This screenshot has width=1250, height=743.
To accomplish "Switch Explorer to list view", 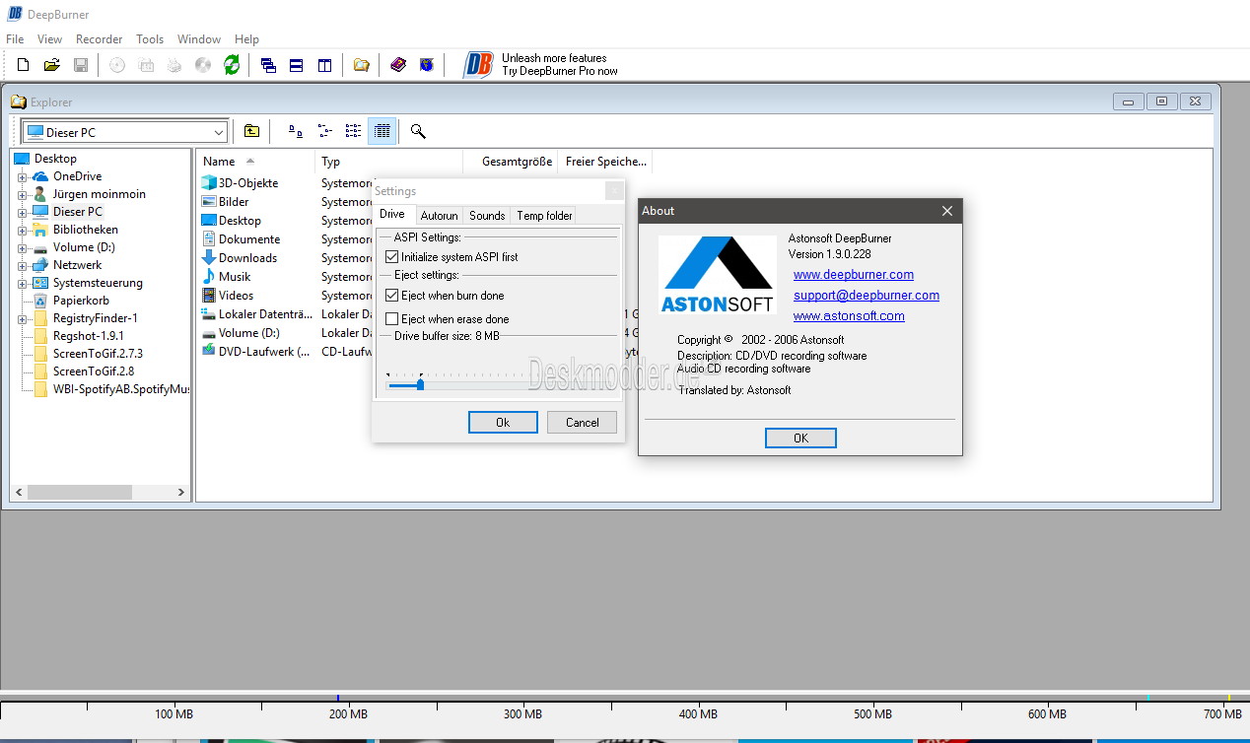I will pos(353,131).
